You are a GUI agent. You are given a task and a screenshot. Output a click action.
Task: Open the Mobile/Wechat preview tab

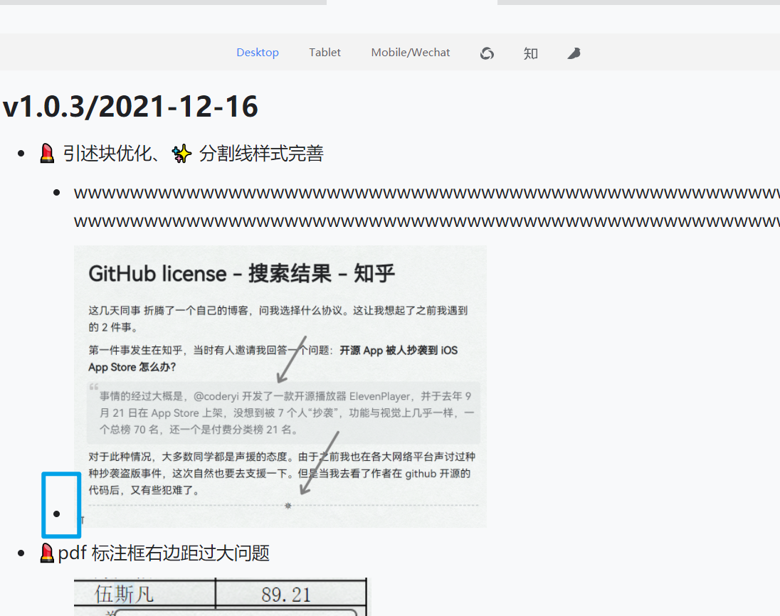click(411, 52)
